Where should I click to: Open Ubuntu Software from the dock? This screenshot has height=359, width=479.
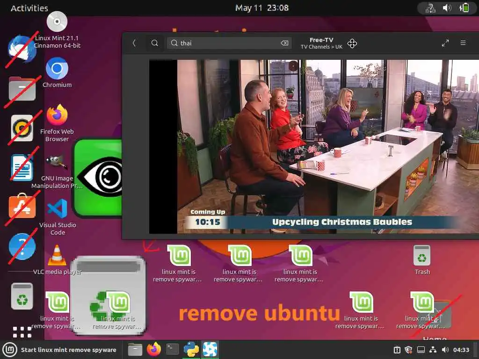(x=22, y=206)
